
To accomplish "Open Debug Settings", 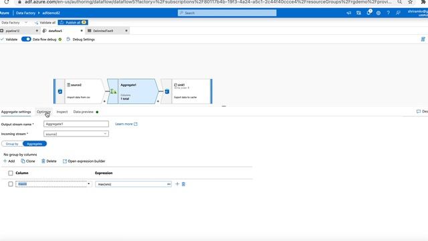I will [x=81, y=39].
